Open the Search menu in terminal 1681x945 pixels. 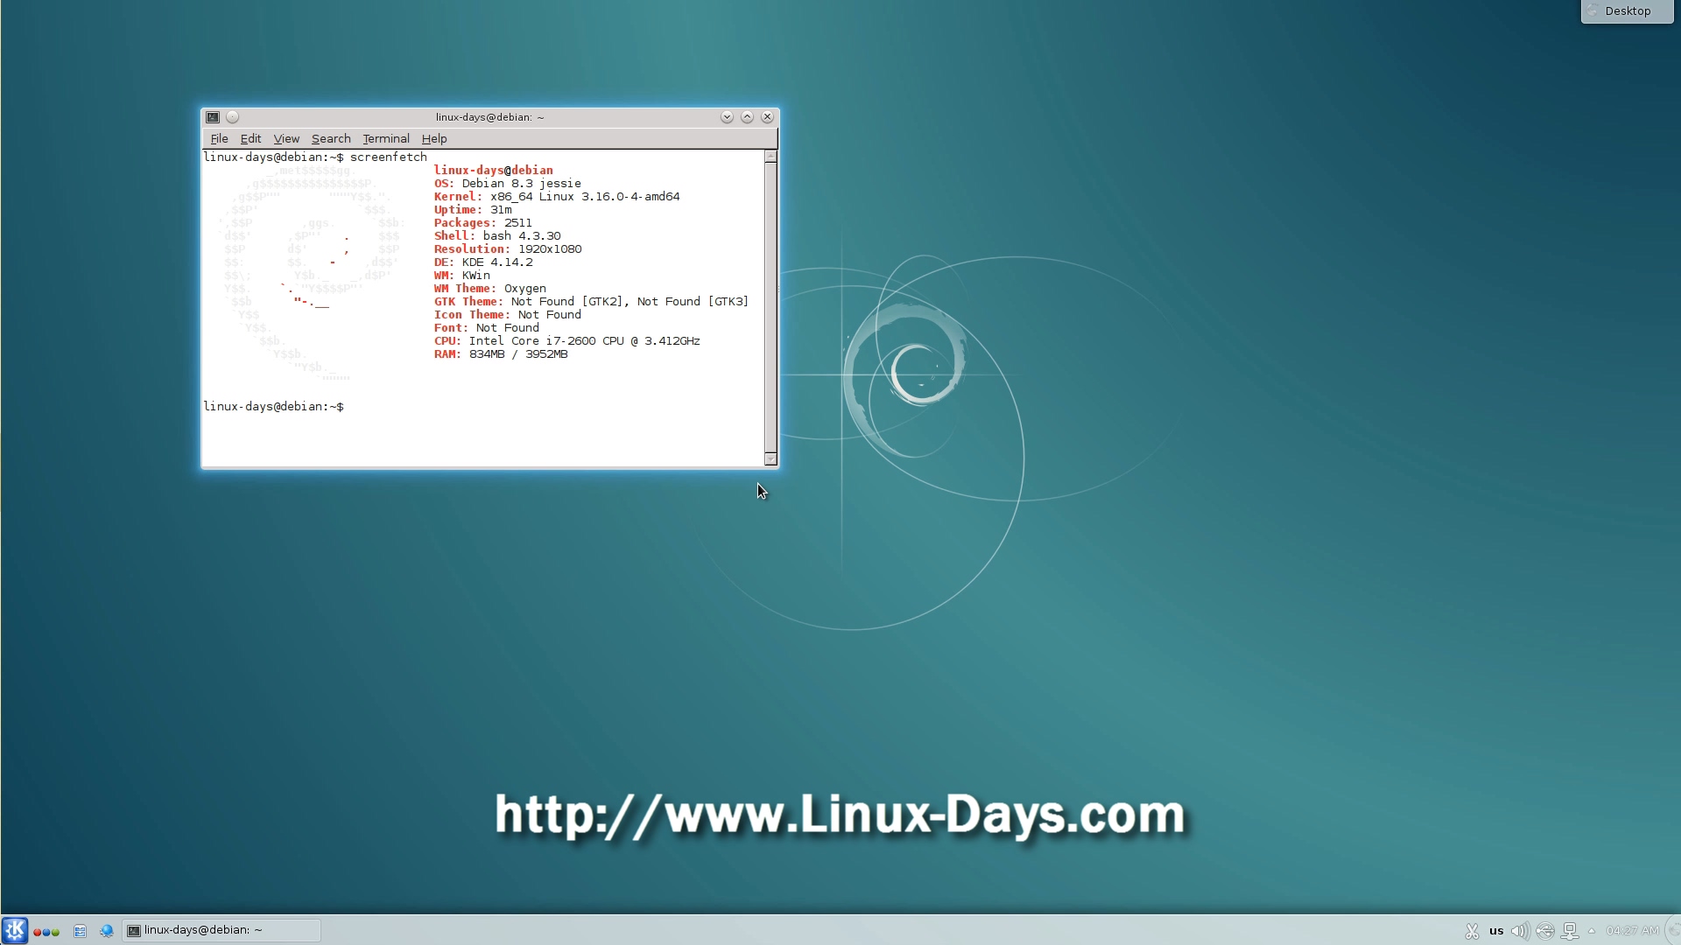(x=331, y=138)
